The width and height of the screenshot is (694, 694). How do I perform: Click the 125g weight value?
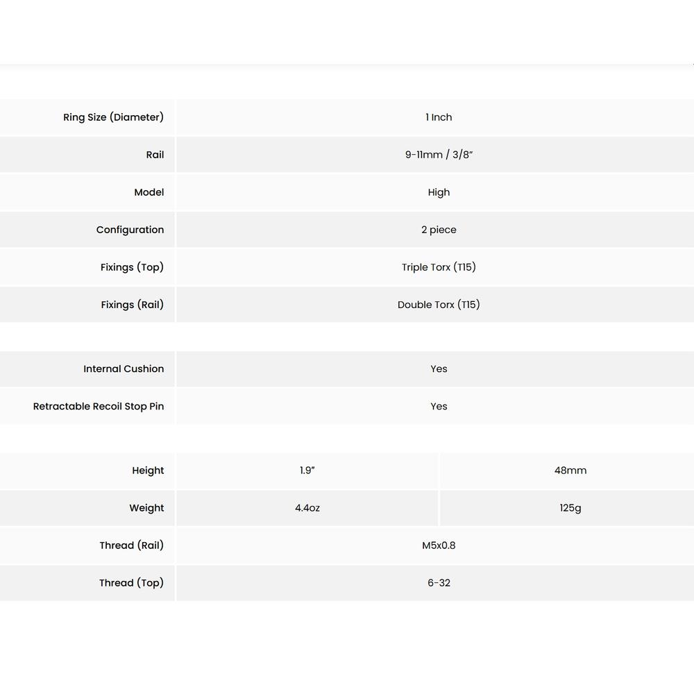click(570, 508)
